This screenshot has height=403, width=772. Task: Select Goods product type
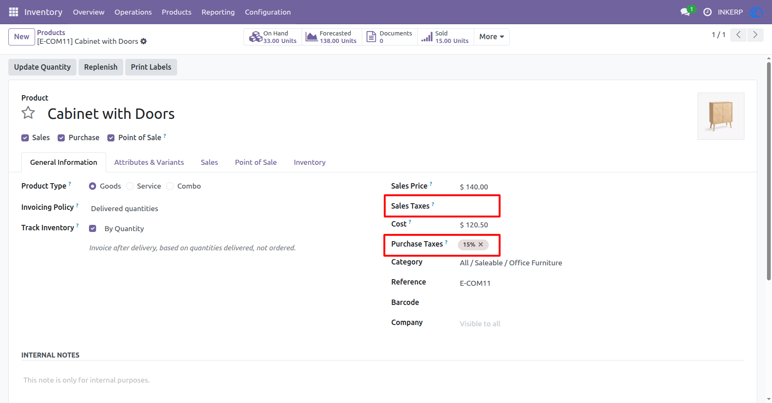[93, 186]
